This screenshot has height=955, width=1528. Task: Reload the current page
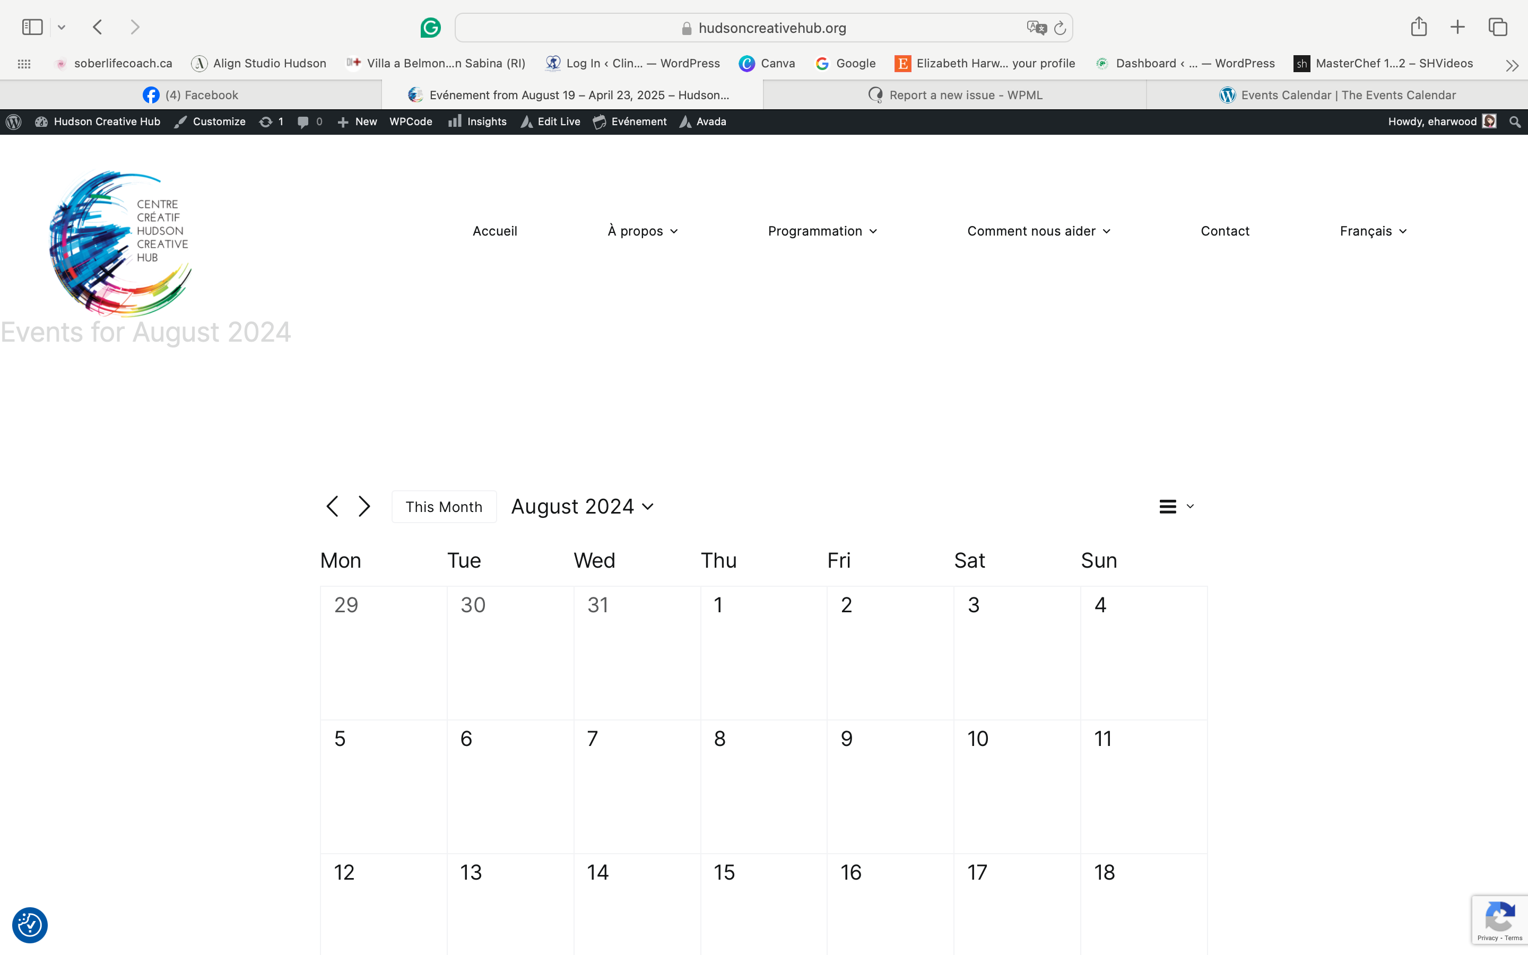1060,28
